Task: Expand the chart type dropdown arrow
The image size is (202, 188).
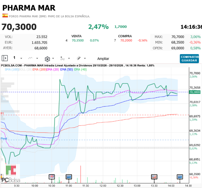Action: [x=37, y=58]
